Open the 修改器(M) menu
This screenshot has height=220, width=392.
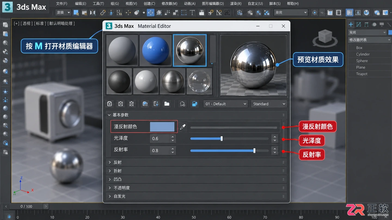click(169, 4)
